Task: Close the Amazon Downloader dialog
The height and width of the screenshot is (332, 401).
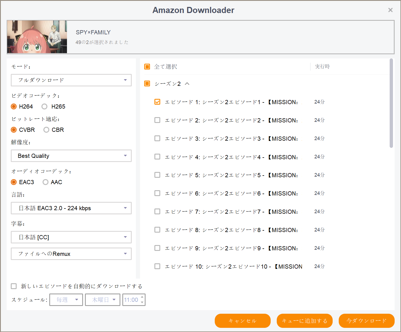Action: click(390, 10)
